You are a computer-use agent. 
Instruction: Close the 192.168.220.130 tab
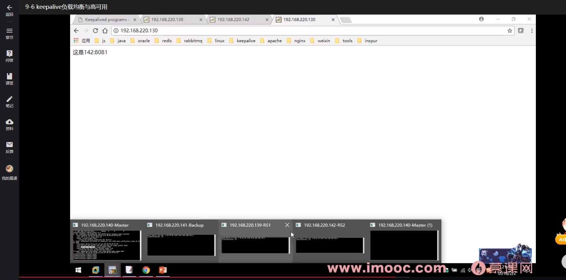point(333,20)
